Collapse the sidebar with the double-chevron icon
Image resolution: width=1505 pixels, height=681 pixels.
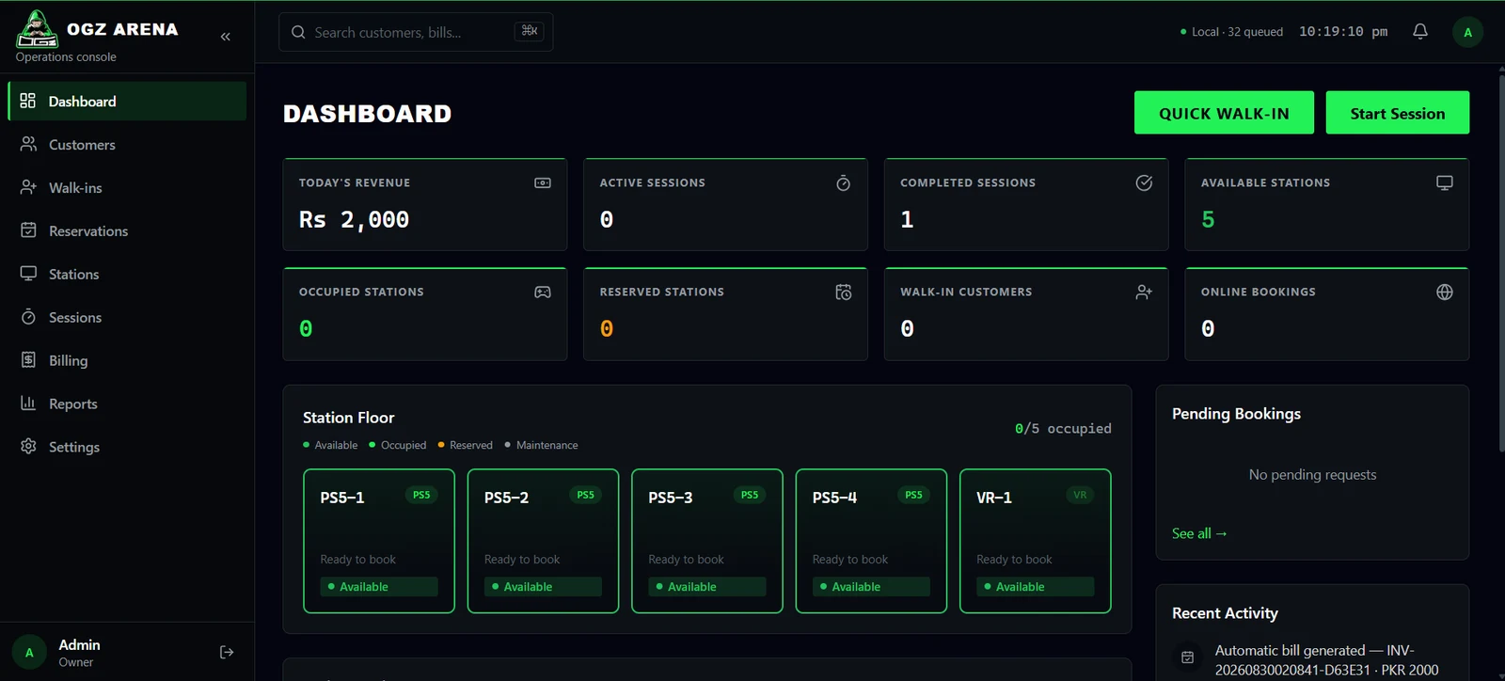coord(226,37)
